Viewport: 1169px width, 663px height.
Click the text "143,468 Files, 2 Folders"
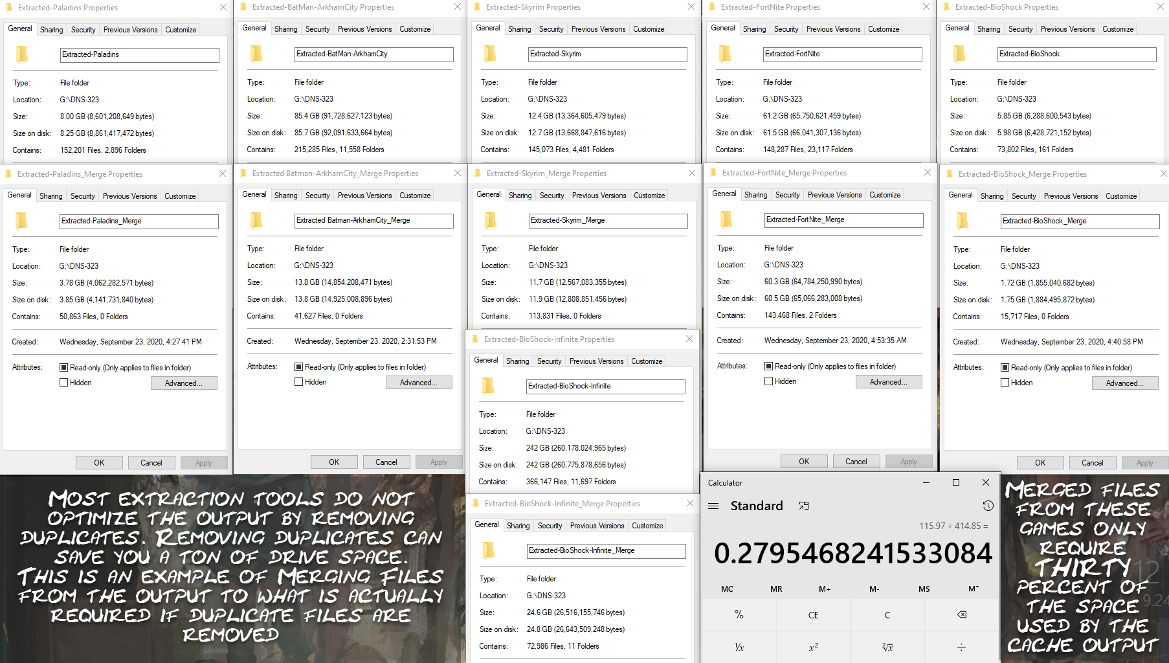click(800, 315)
